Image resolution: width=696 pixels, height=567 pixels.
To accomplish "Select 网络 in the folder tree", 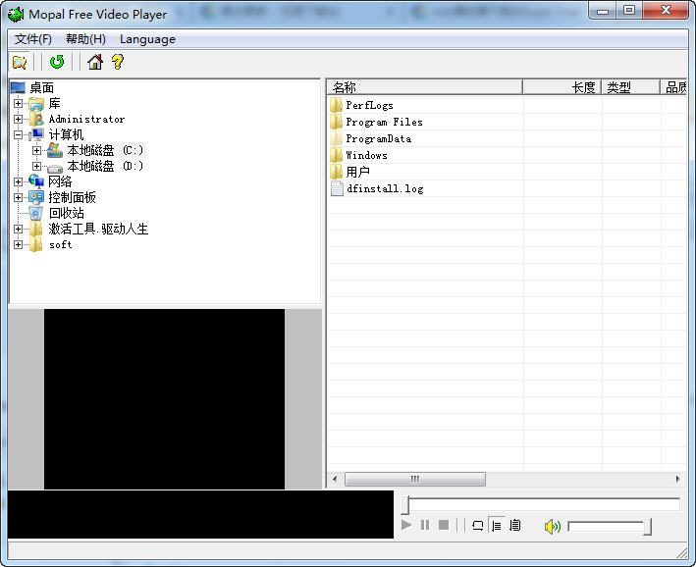I will click(60, 181).
